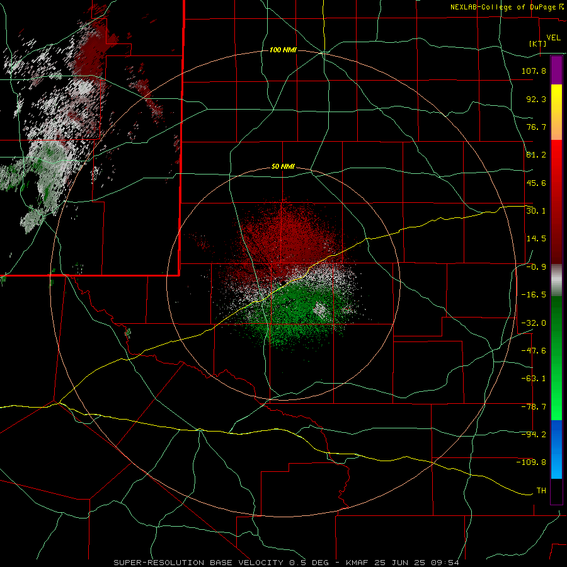The image size is (567, 567).
Task: Click the blue segment of the color bar
Action: click(556, 449)
